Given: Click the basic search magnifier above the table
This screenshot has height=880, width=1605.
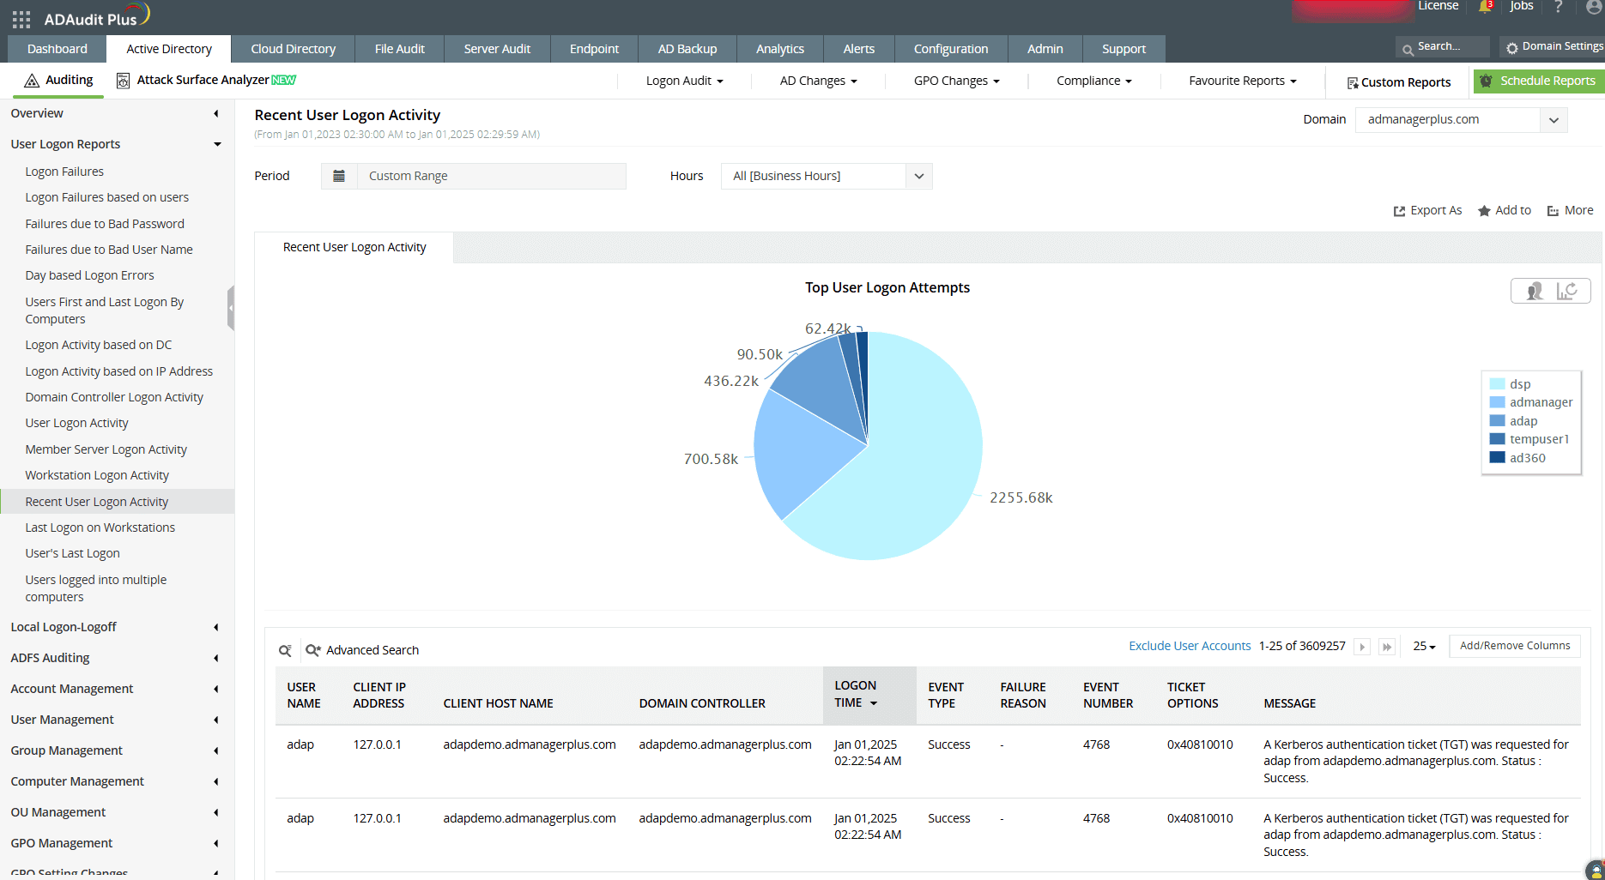Looking at the screenshot, I should point(285,650).
